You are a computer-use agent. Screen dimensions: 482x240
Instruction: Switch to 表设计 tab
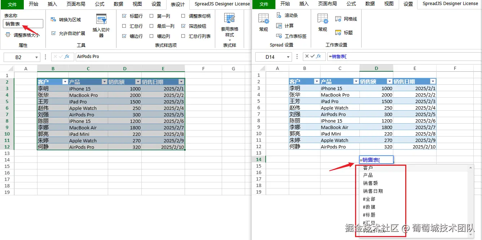178,5
